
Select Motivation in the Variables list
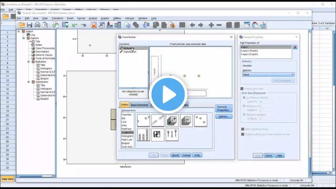pos(133,48)
